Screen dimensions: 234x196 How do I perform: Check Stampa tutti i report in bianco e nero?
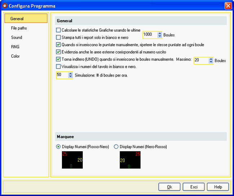pyautogui.click(x=59, y=37)
